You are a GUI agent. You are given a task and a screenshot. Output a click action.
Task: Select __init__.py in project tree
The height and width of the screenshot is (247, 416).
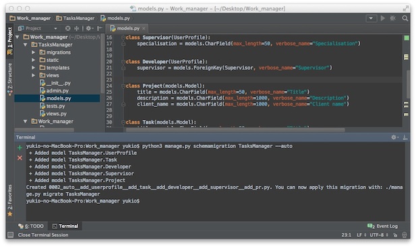pos(55,83)
